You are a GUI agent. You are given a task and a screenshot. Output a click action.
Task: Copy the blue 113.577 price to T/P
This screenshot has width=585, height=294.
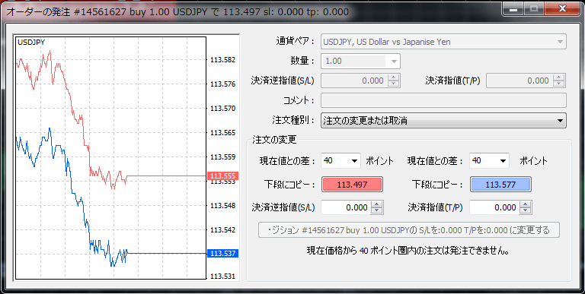point(500,185)
